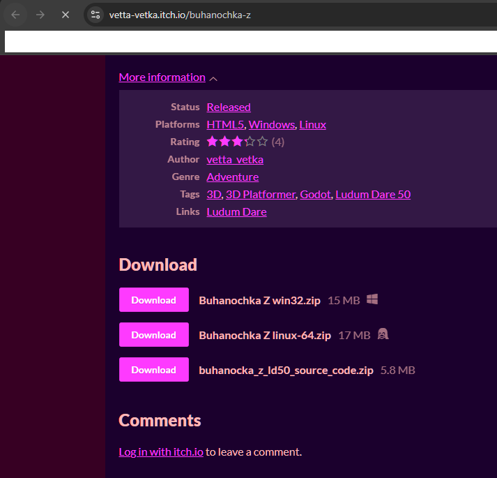Click the chevron next to More information
This screenshot has height=478, width=497.
(213, 78)
